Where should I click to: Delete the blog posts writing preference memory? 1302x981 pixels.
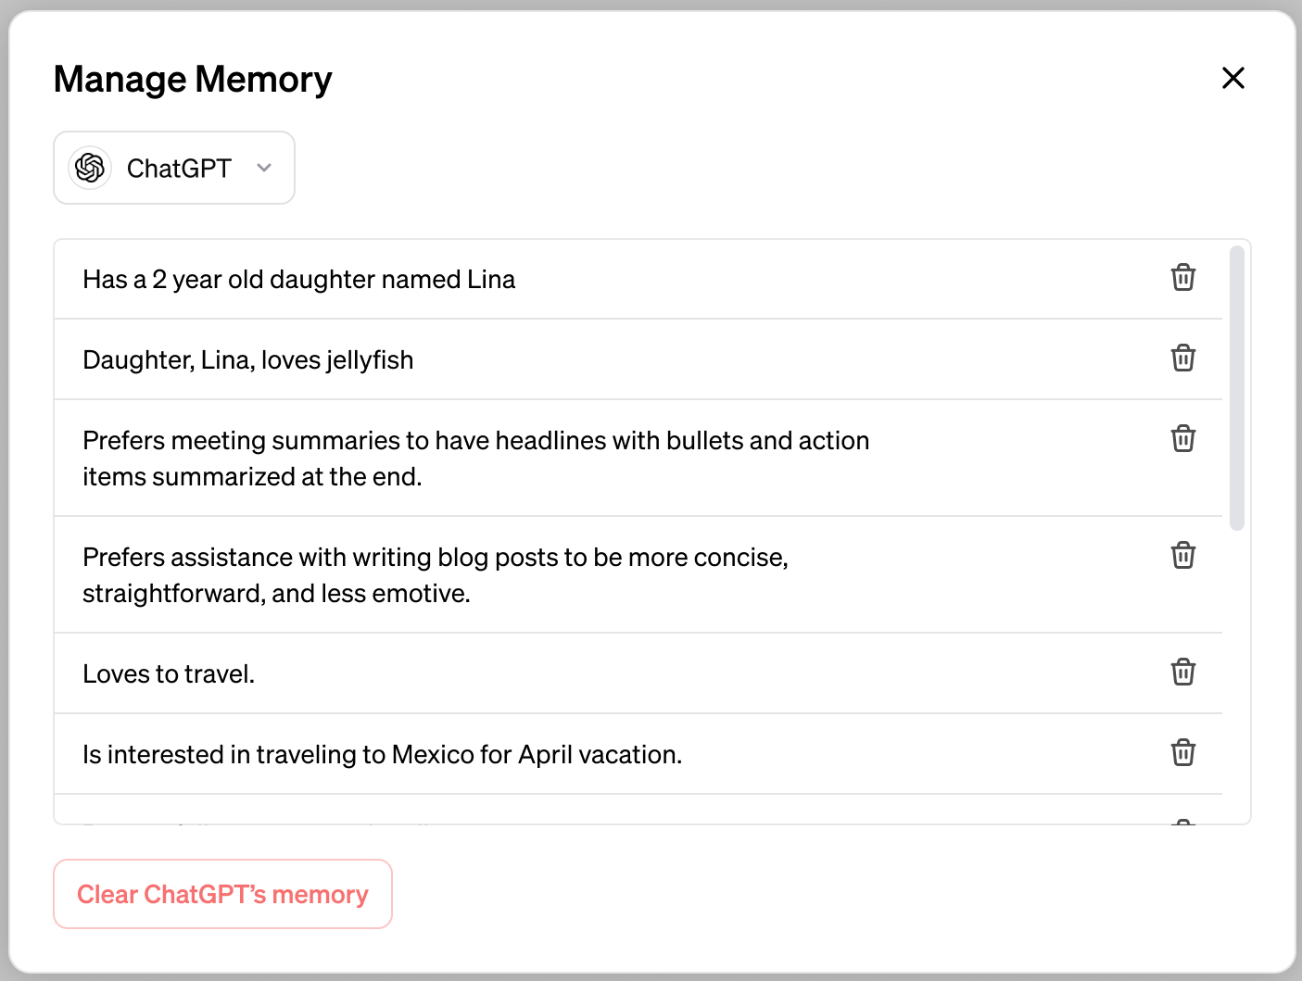[x=1183, y=556]
